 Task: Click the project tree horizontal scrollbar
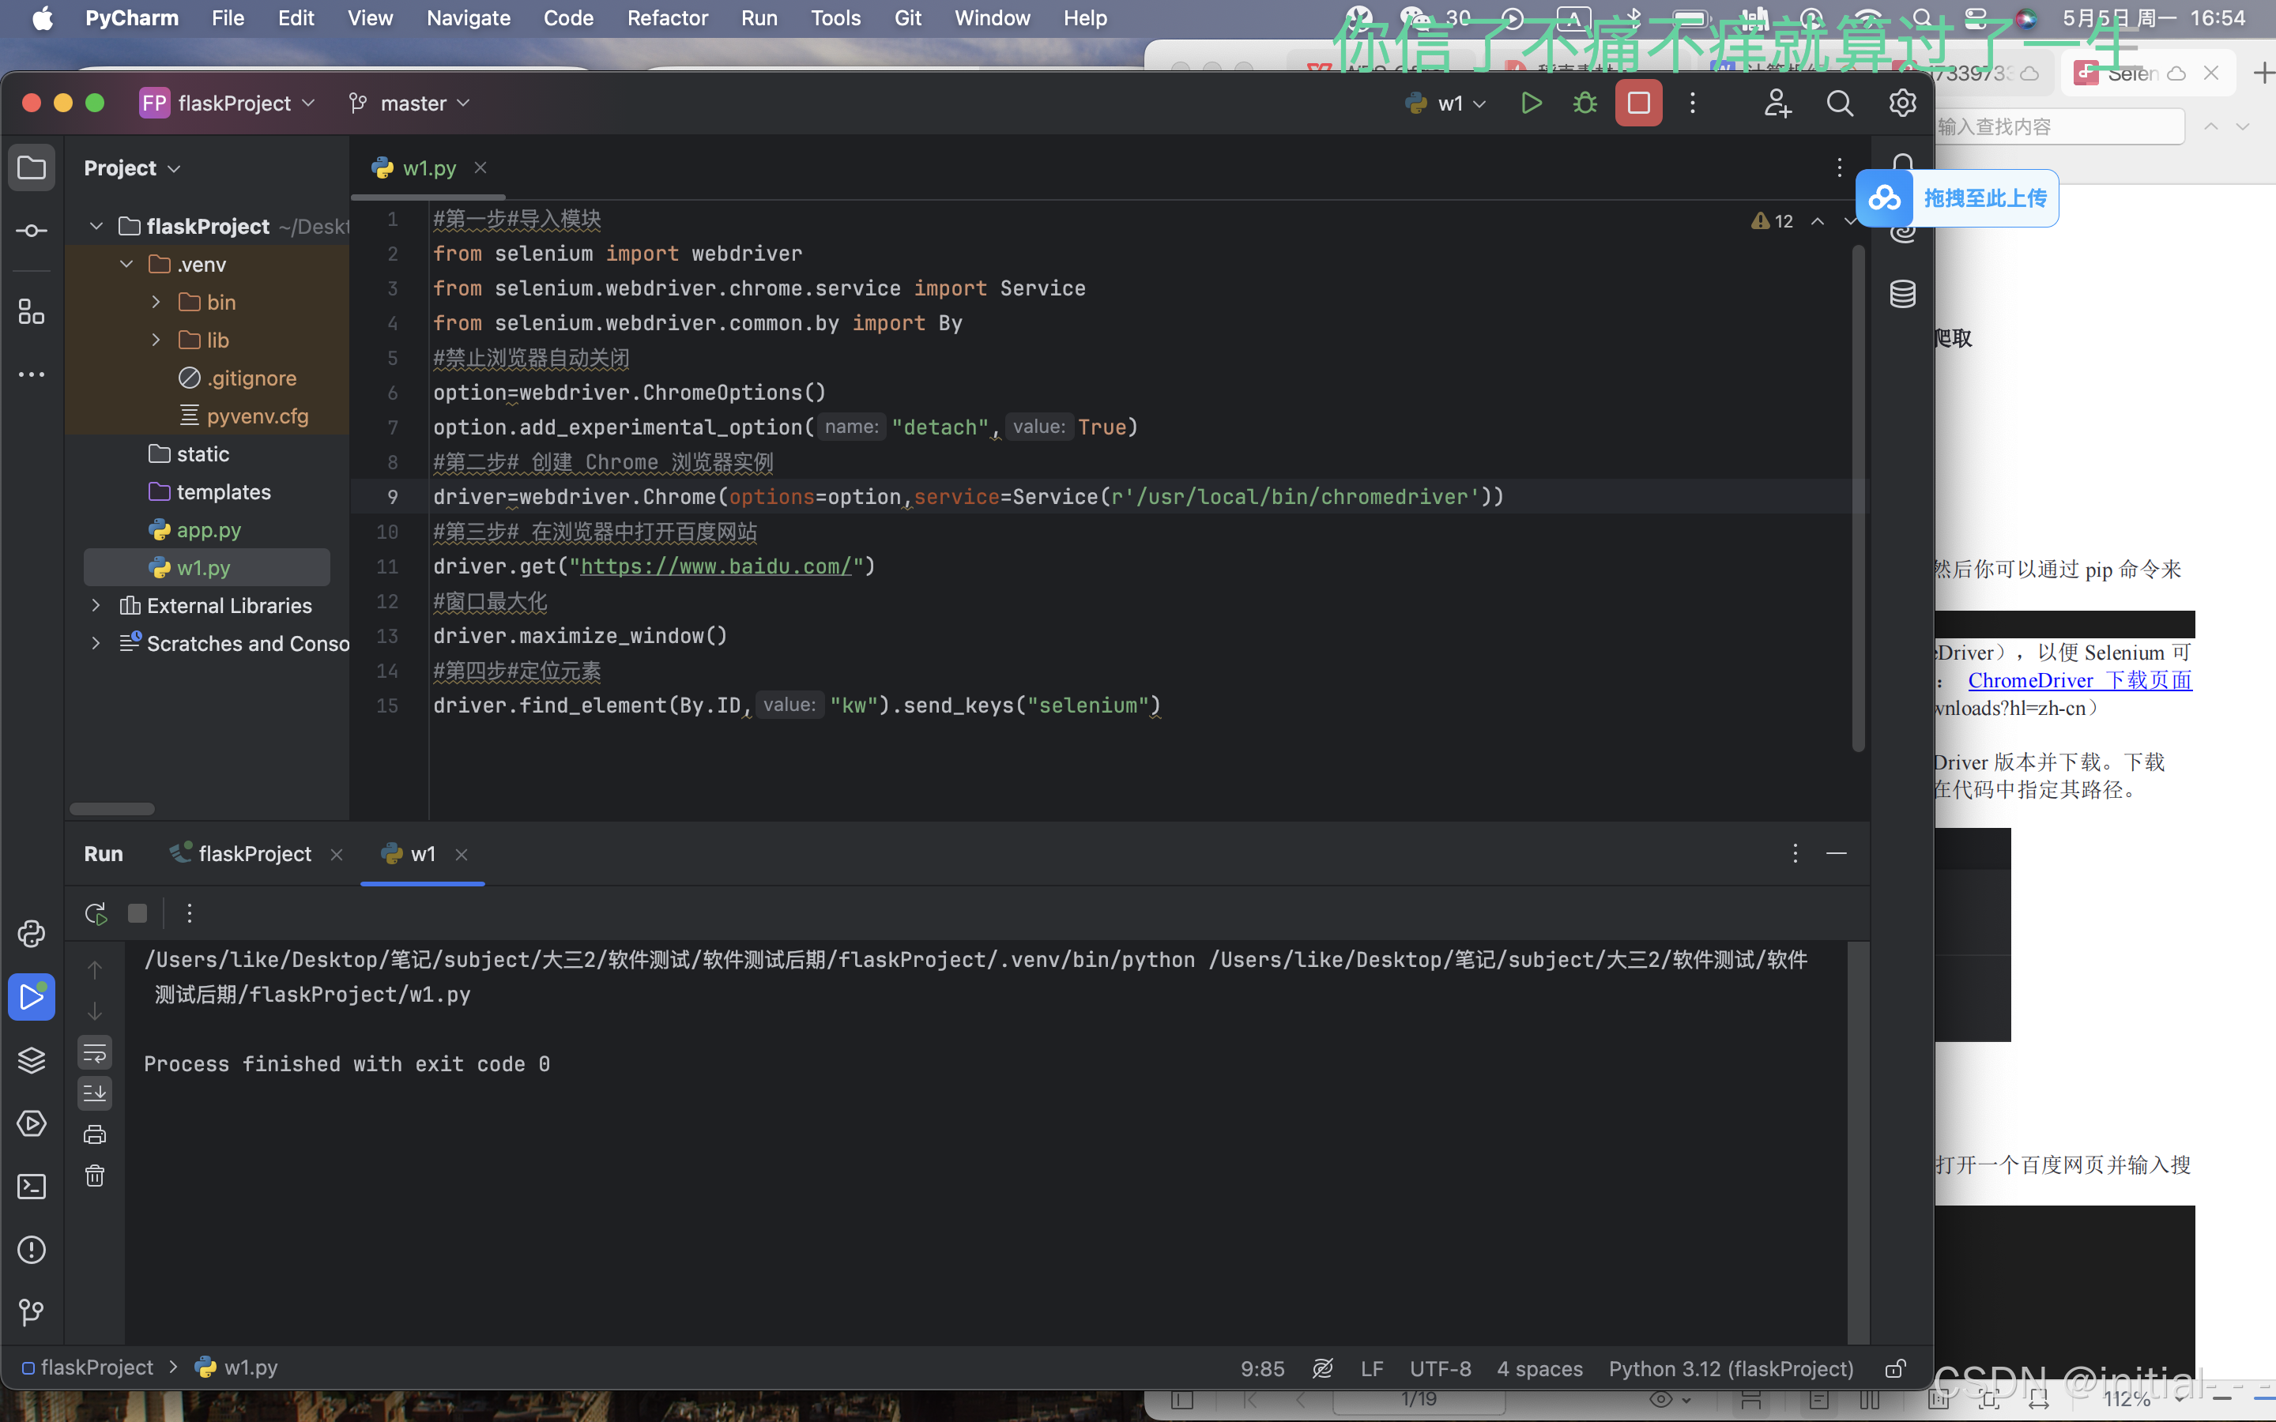click(x=112, y=809)
